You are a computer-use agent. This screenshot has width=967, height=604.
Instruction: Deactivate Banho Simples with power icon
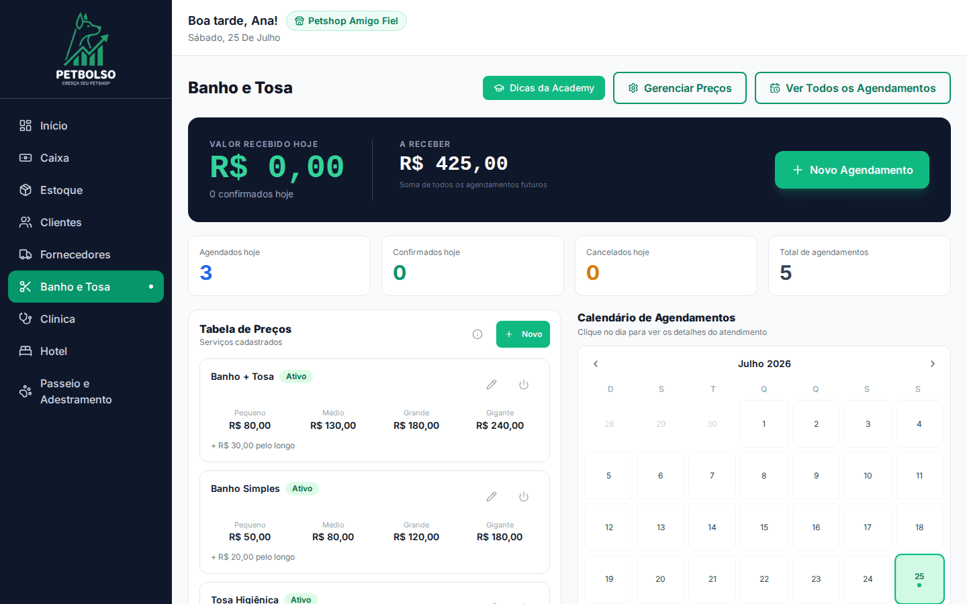pos(524,497)
